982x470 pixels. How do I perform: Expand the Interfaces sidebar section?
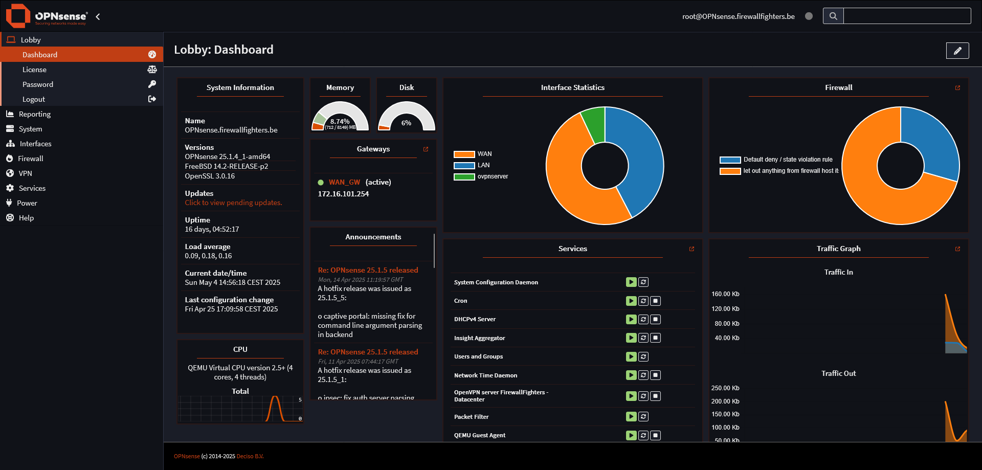[35, 144]
